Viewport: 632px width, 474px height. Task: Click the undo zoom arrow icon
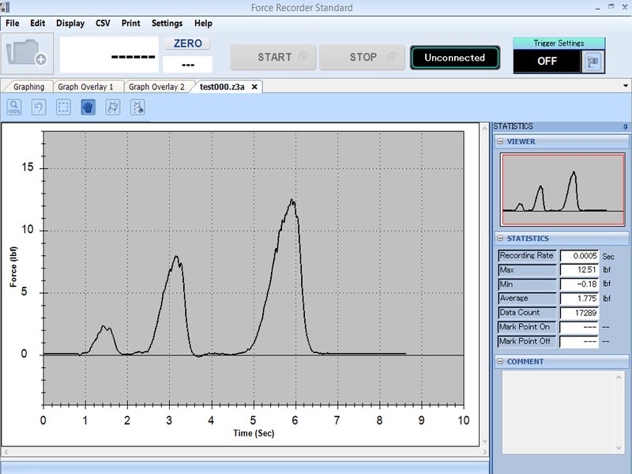pos(39,107)
